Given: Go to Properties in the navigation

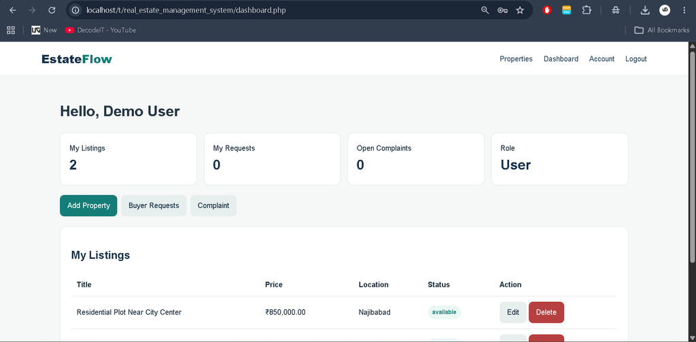Looking at the screenshot, I should pyautogui.click(x=517, y=58).
